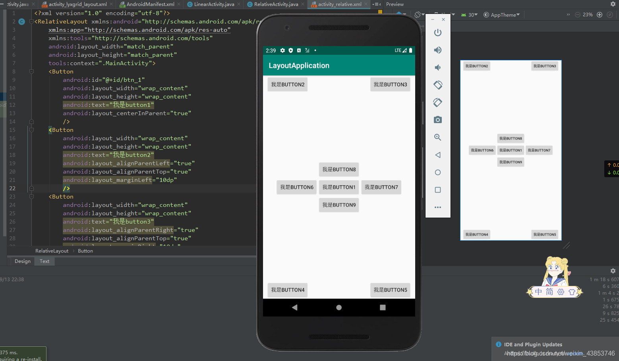Click the IDE and Plugin Updates info icon

pos(499,344)
